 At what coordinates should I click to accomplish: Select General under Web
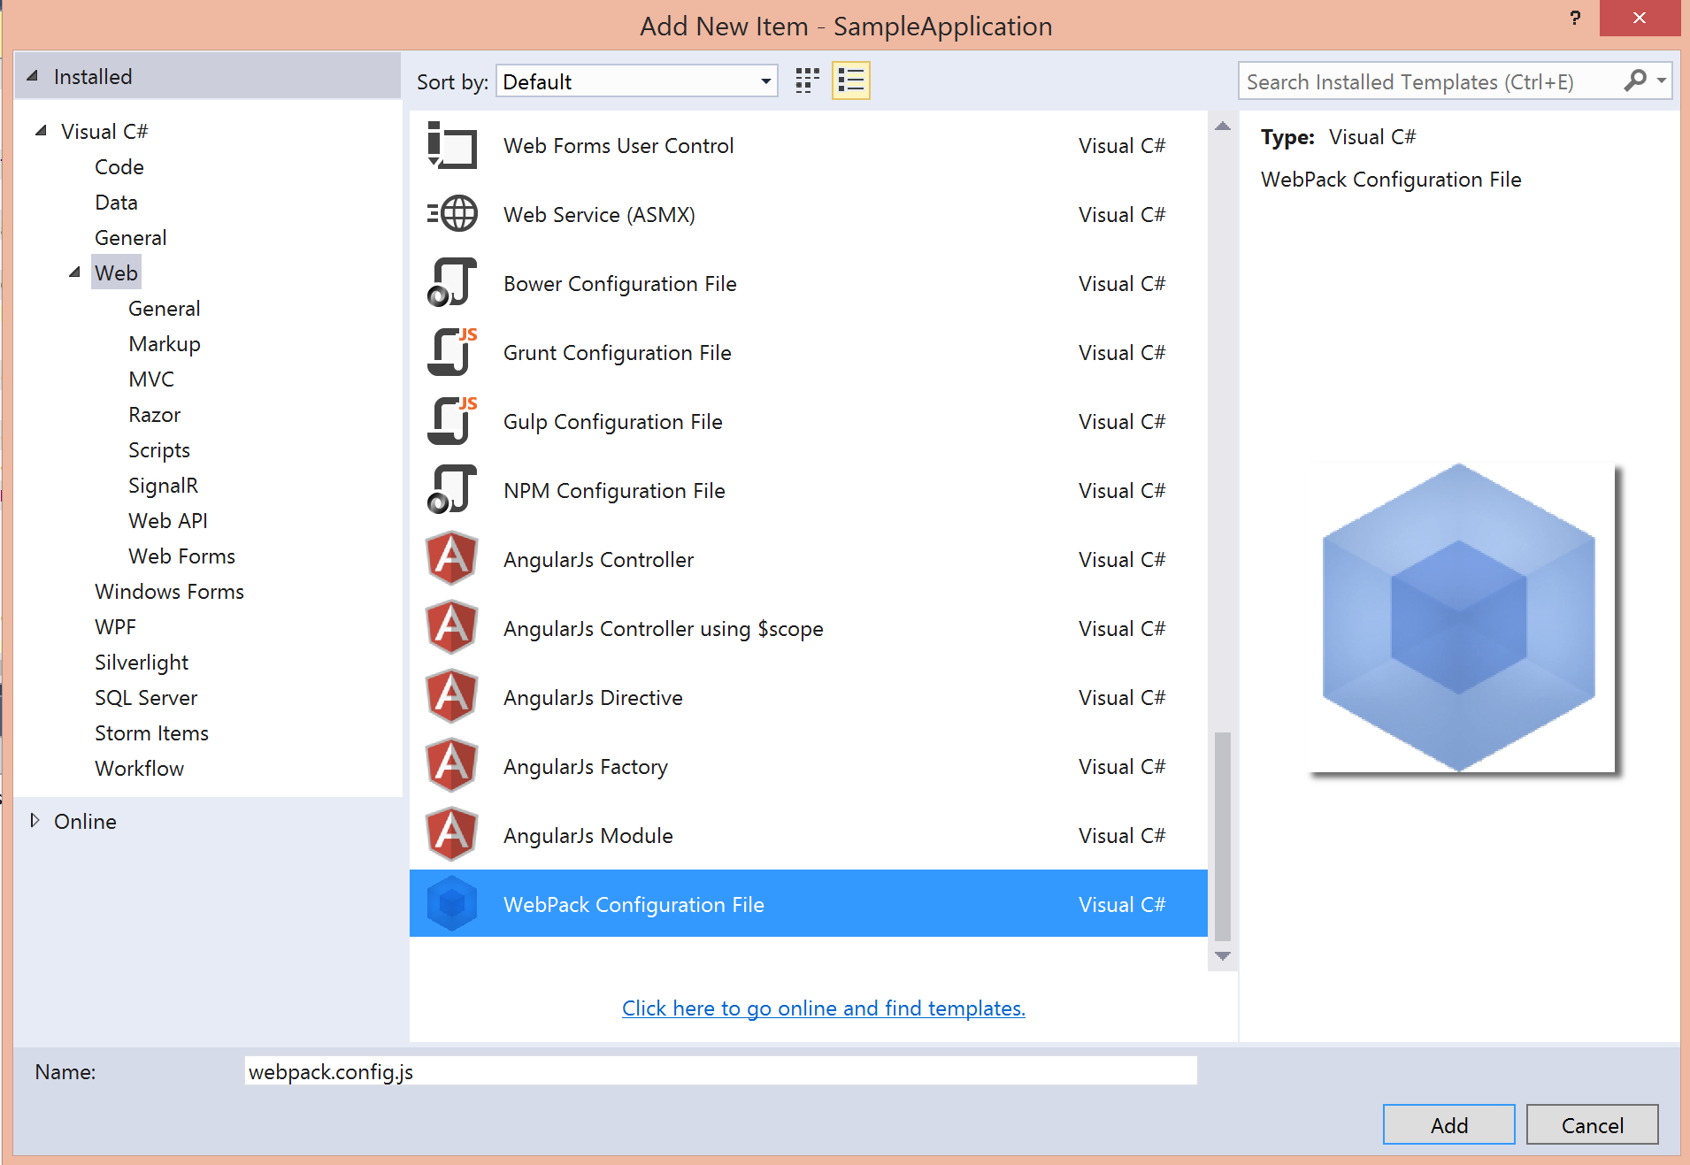[x=165, y=308]
